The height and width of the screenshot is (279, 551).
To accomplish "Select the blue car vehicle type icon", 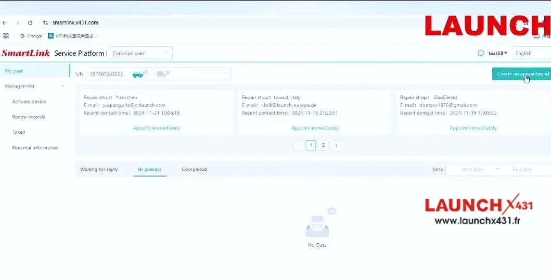I will coord(138,74).
